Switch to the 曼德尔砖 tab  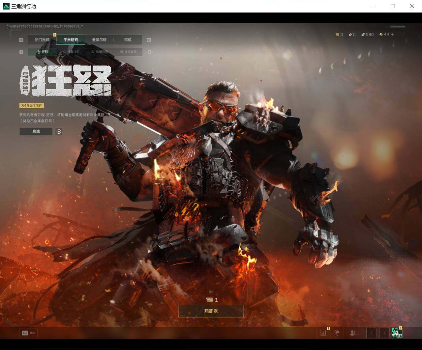pos(99,40)
